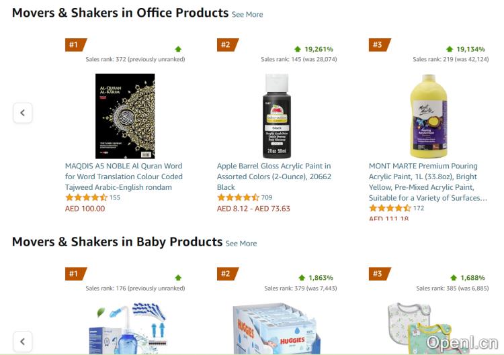This screenshot has height=355, width=504.
Task: Click star rating of Apple Barrel paint
Action: point(238,198)
